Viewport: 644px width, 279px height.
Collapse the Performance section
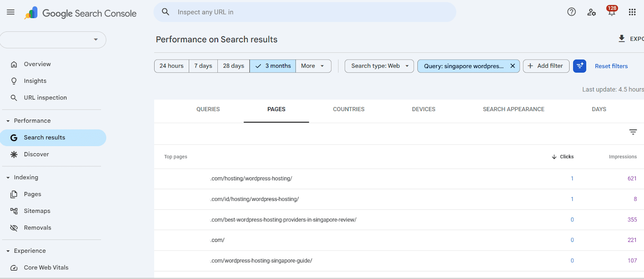tap(8, 121)
